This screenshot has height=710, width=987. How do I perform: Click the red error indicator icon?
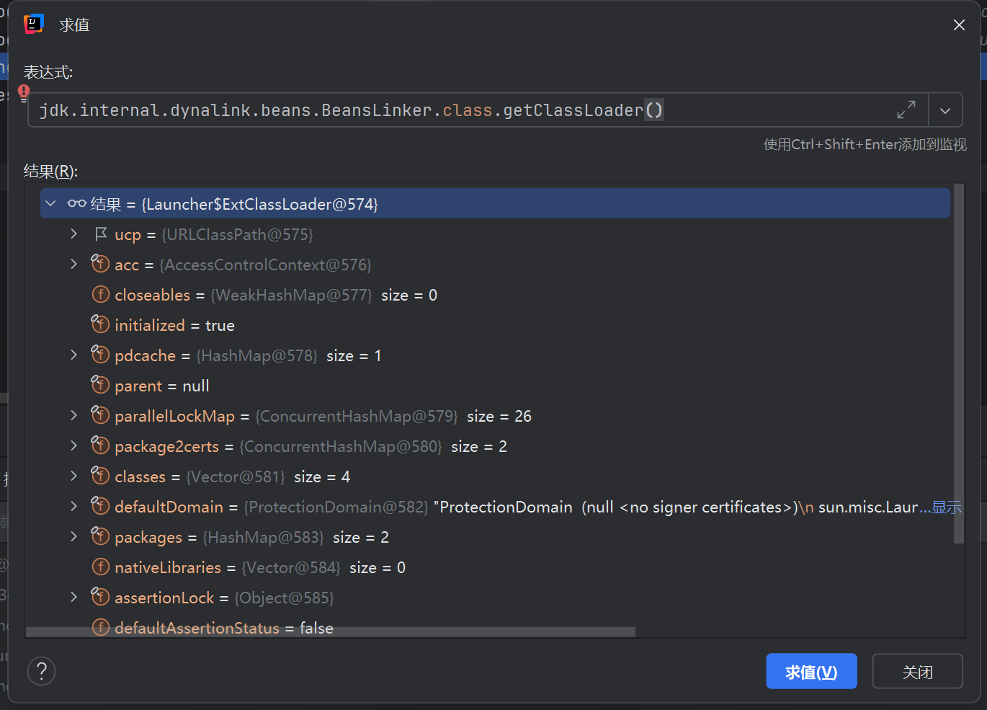point(24,92)
